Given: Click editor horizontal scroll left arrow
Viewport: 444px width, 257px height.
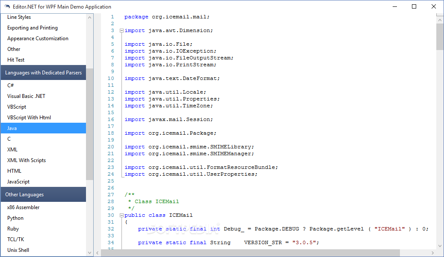Looking at the screenshot, I should 98,253.
